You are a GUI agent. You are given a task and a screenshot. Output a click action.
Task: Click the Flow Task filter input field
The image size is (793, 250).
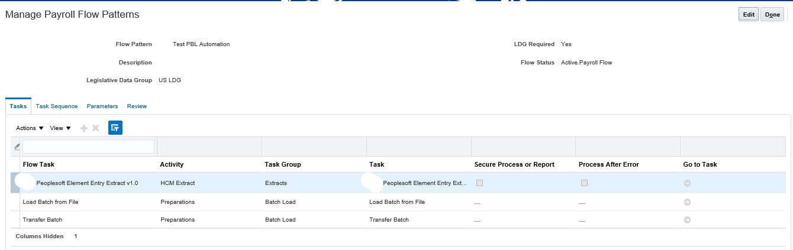tap(89, 147)
